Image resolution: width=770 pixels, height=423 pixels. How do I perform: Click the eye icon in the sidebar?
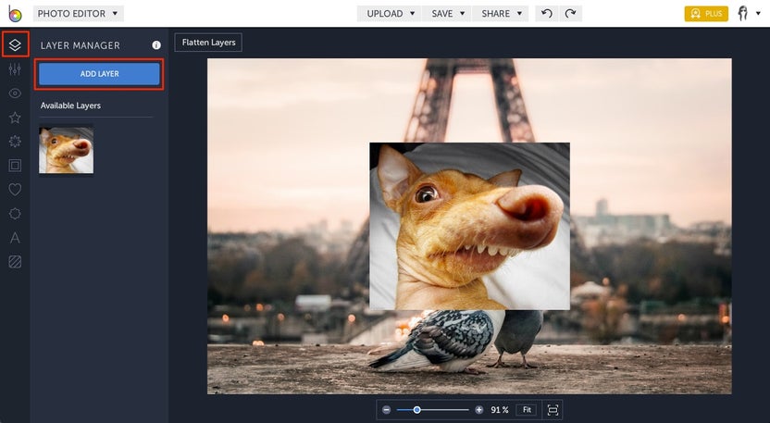click(14, 93)
